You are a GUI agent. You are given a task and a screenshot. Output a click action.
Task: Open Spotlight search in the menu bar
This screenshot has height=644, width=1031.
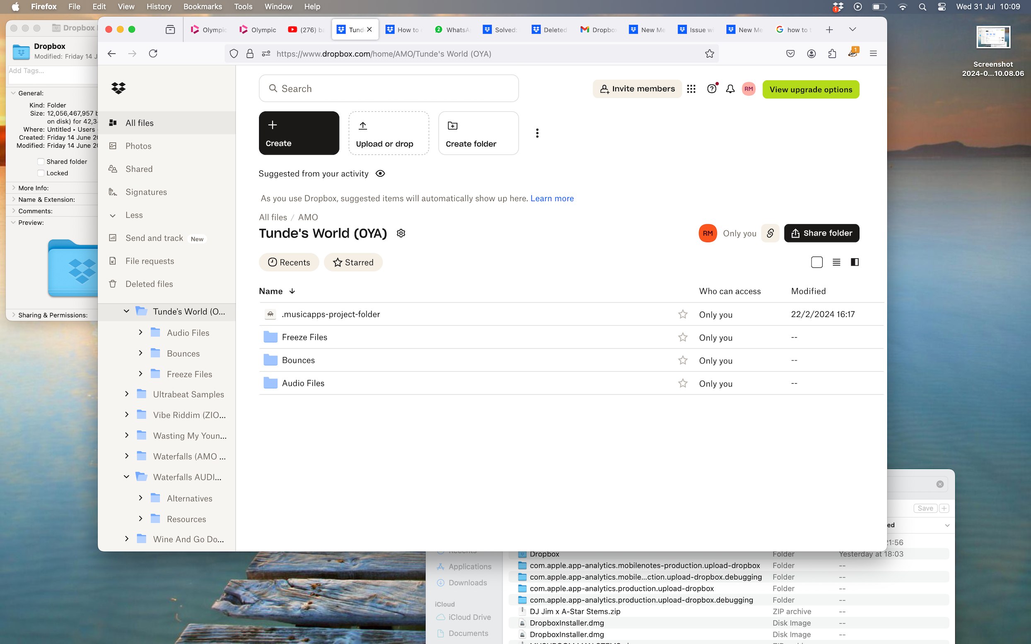pyautogui.click(x=922, y=7)
